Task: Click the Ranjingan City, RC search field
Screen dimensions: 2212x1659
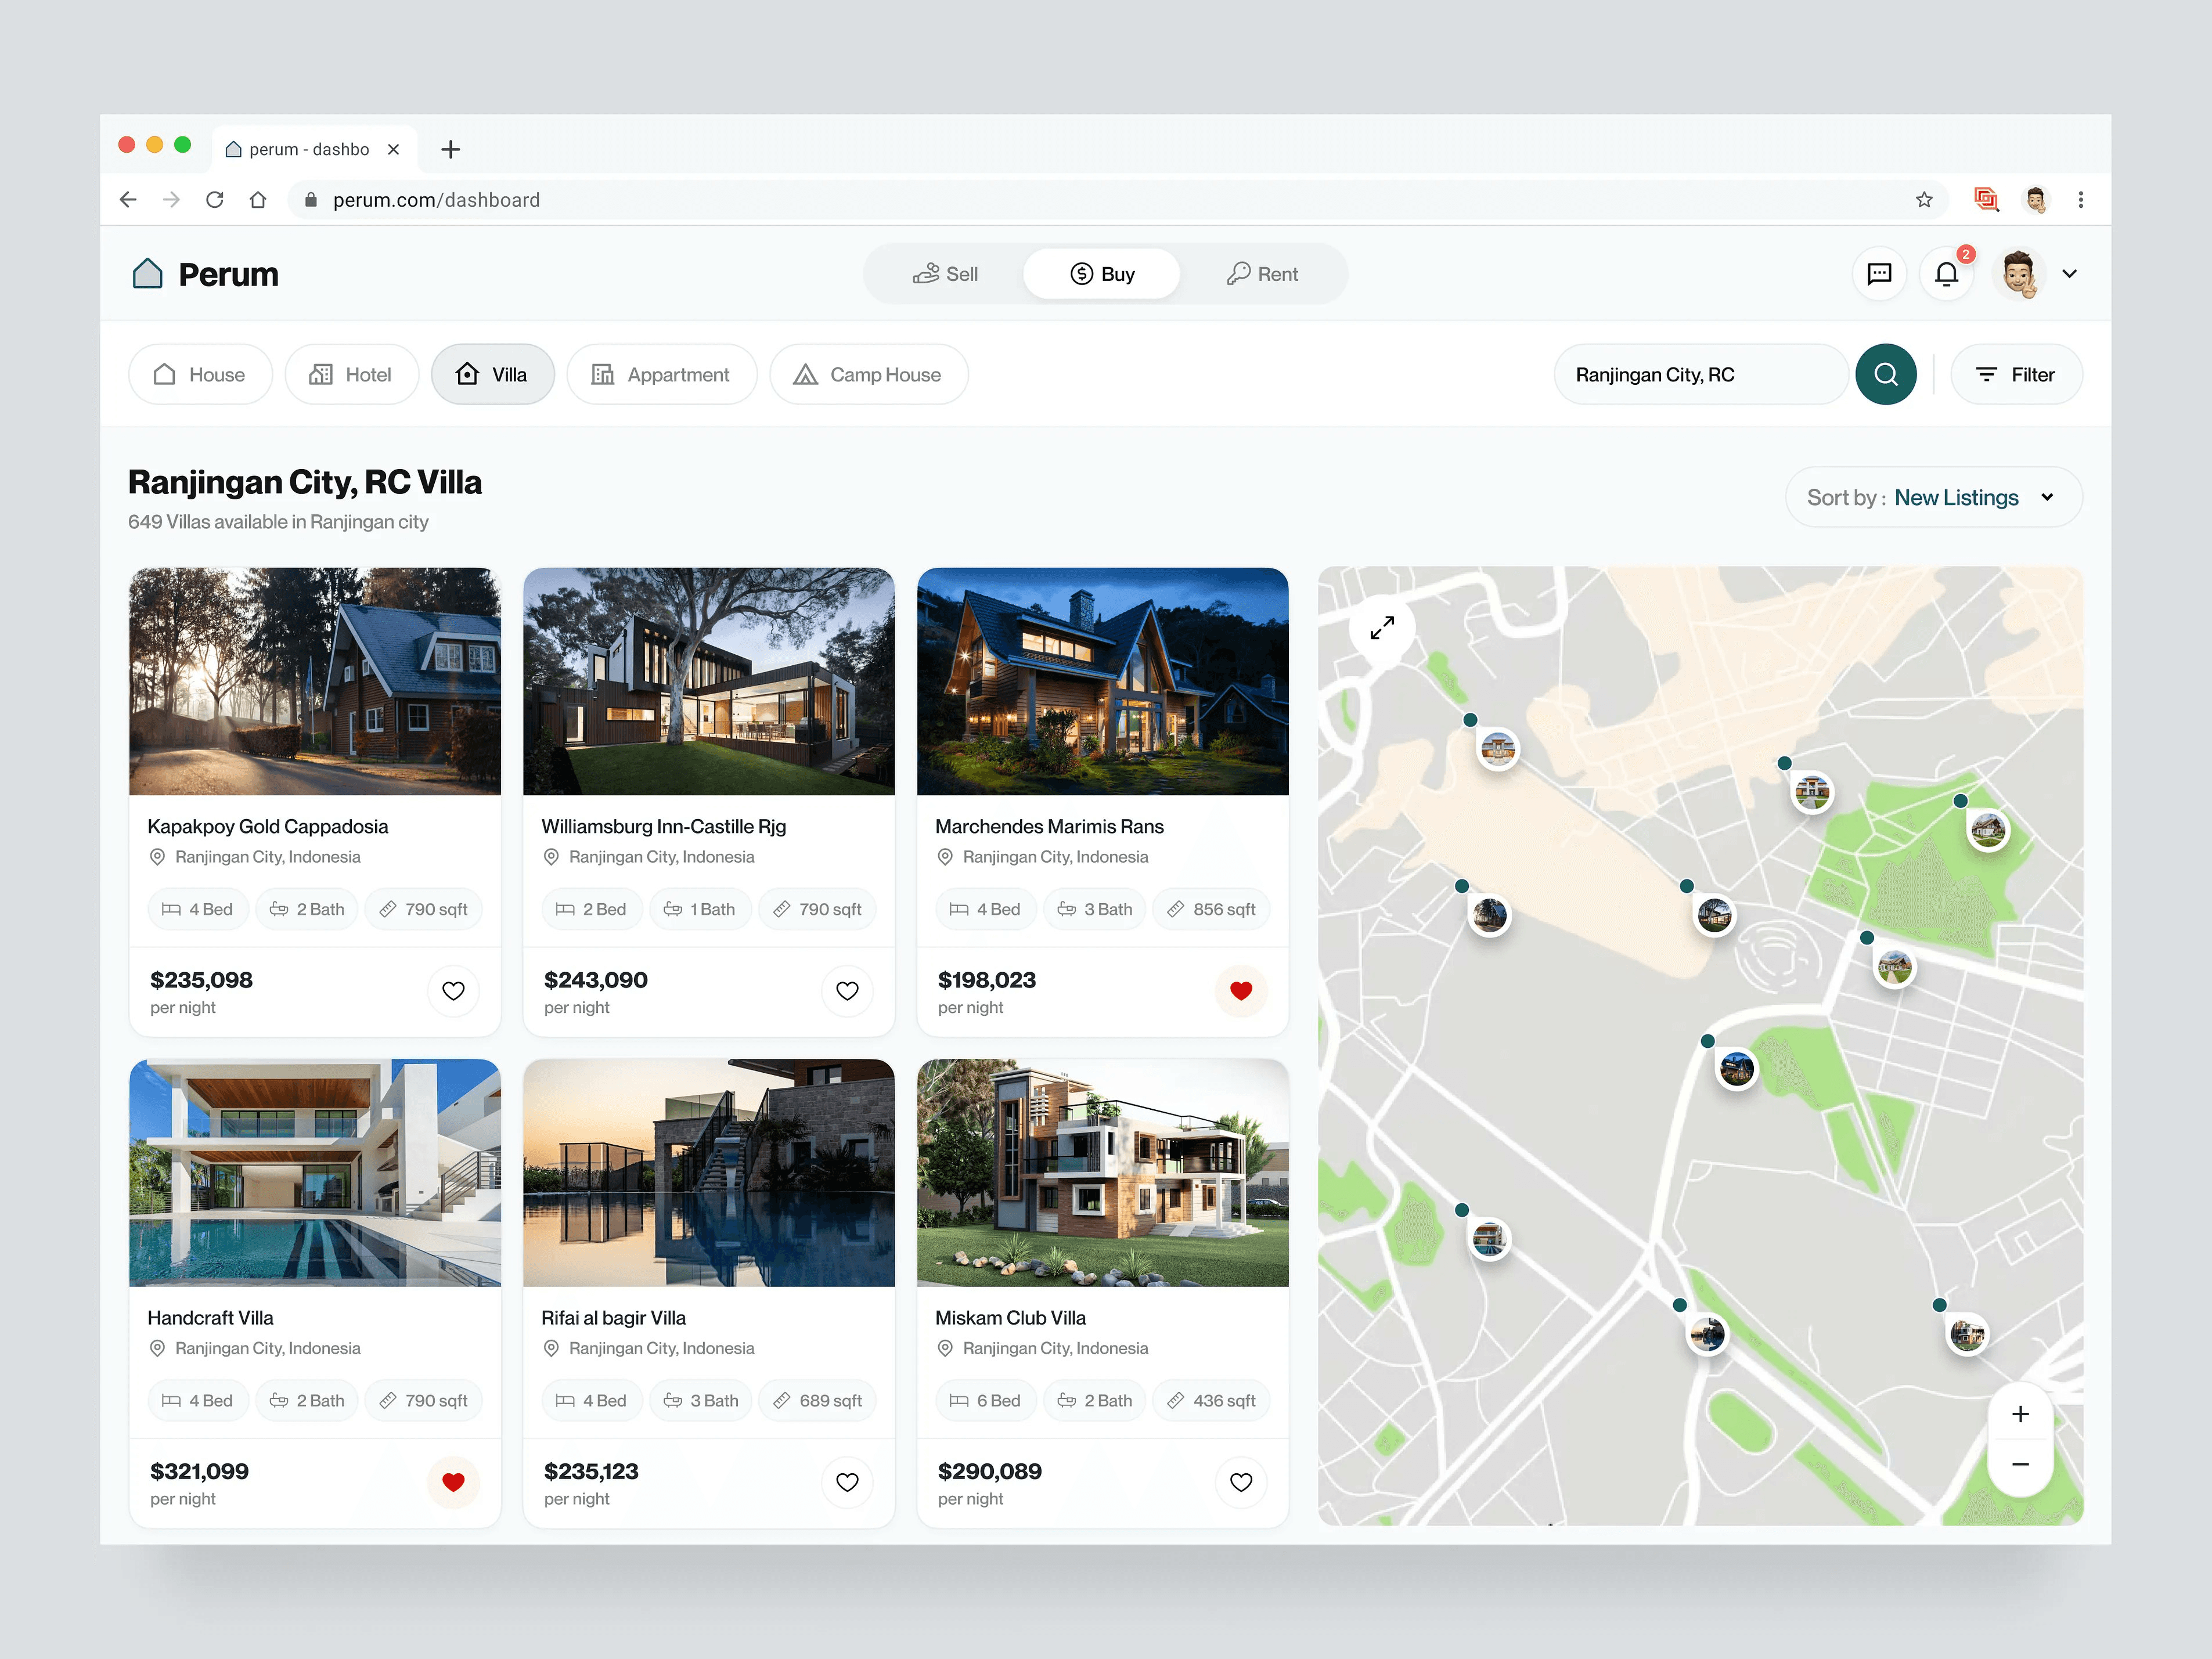Action: [x=1700, y=374]
